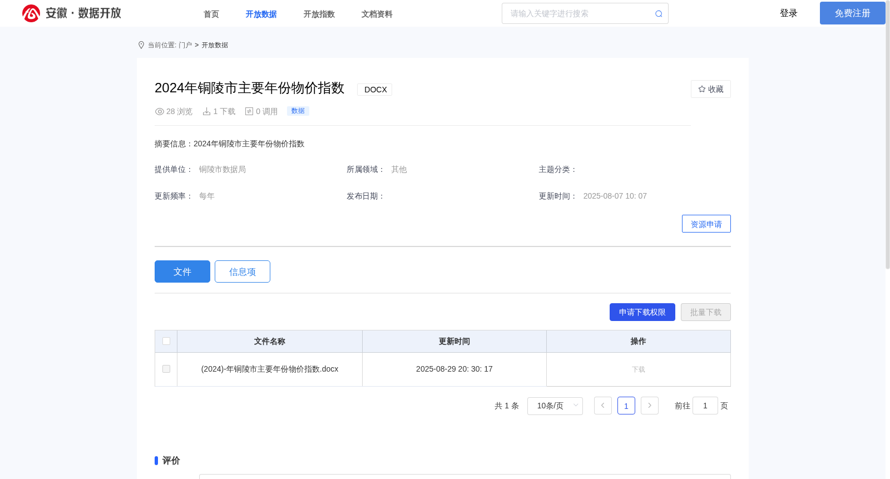Click the 批量下载 button
890x479 pixels.
[x=706, y=312]
